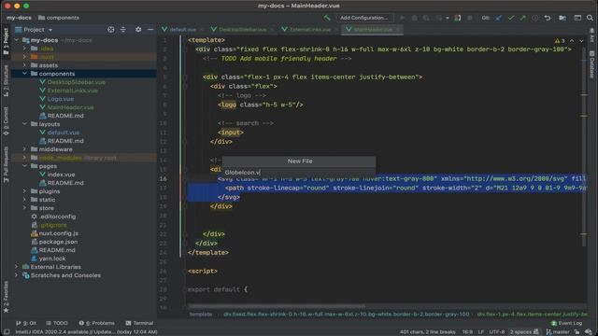
Task: Click the IntelliJ IDEA update available notification
Action: 87,332
